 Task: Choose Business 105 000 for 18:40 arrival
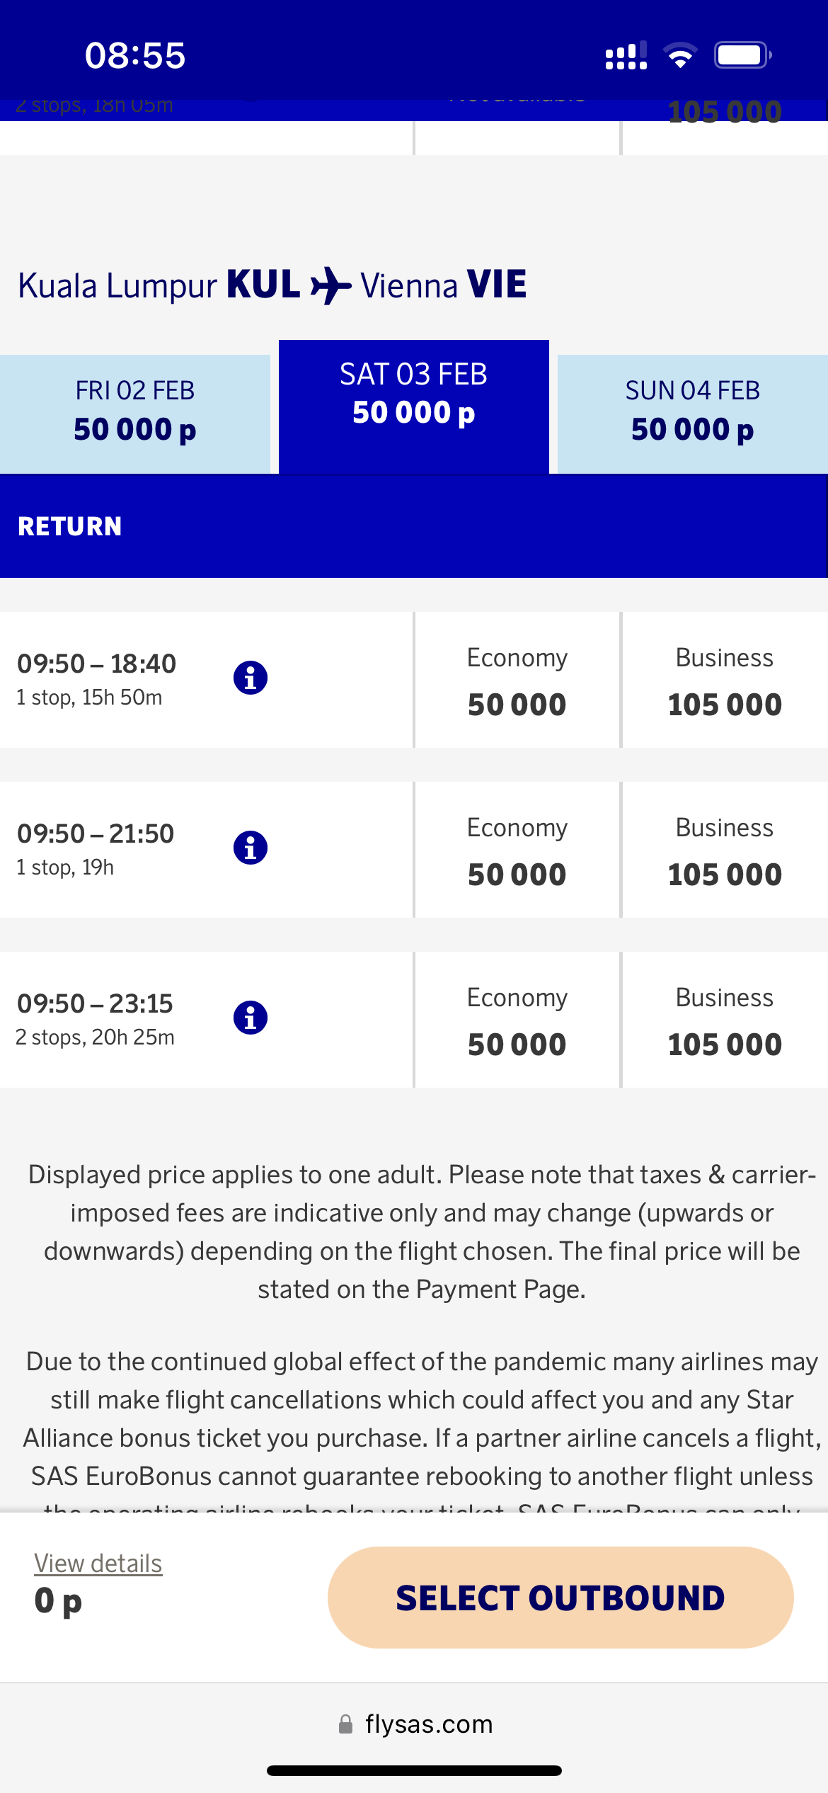click(x=725, y=680)
